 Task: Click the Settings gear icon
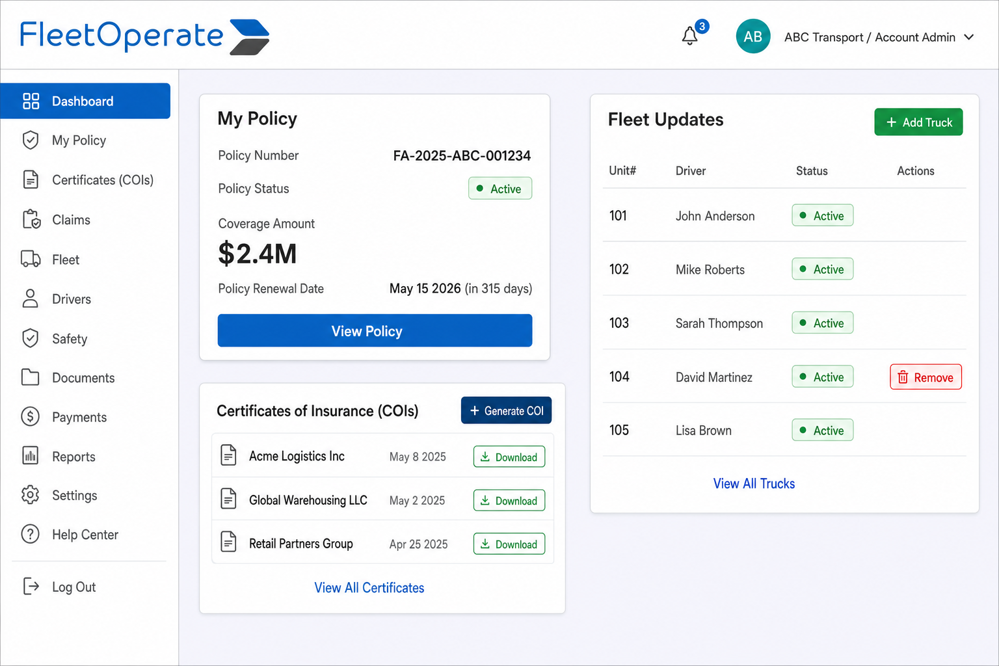point(31,495)
